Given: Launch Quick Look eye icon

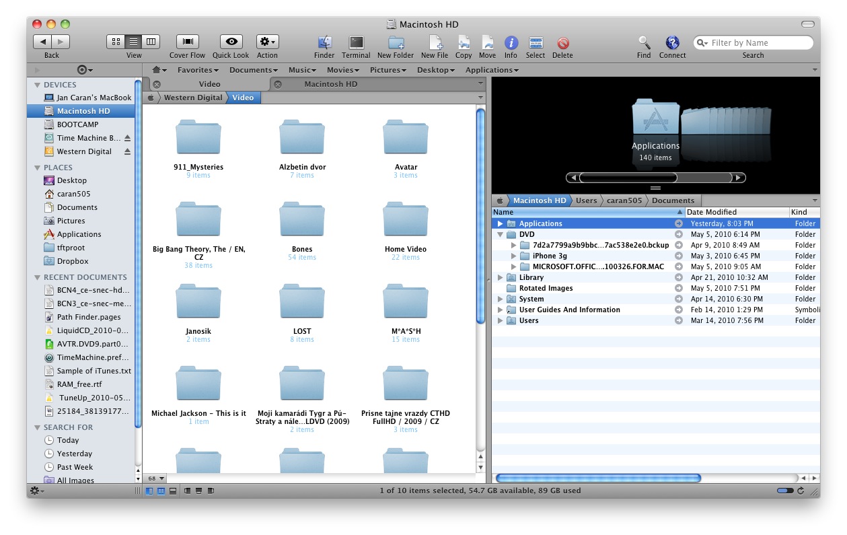Looking at the screenshot, I should tap(231, 42).
